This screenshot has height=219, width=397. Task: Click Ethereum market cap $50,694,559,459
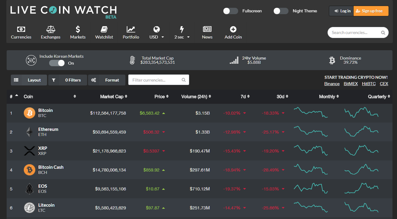(x=109, y=132)
